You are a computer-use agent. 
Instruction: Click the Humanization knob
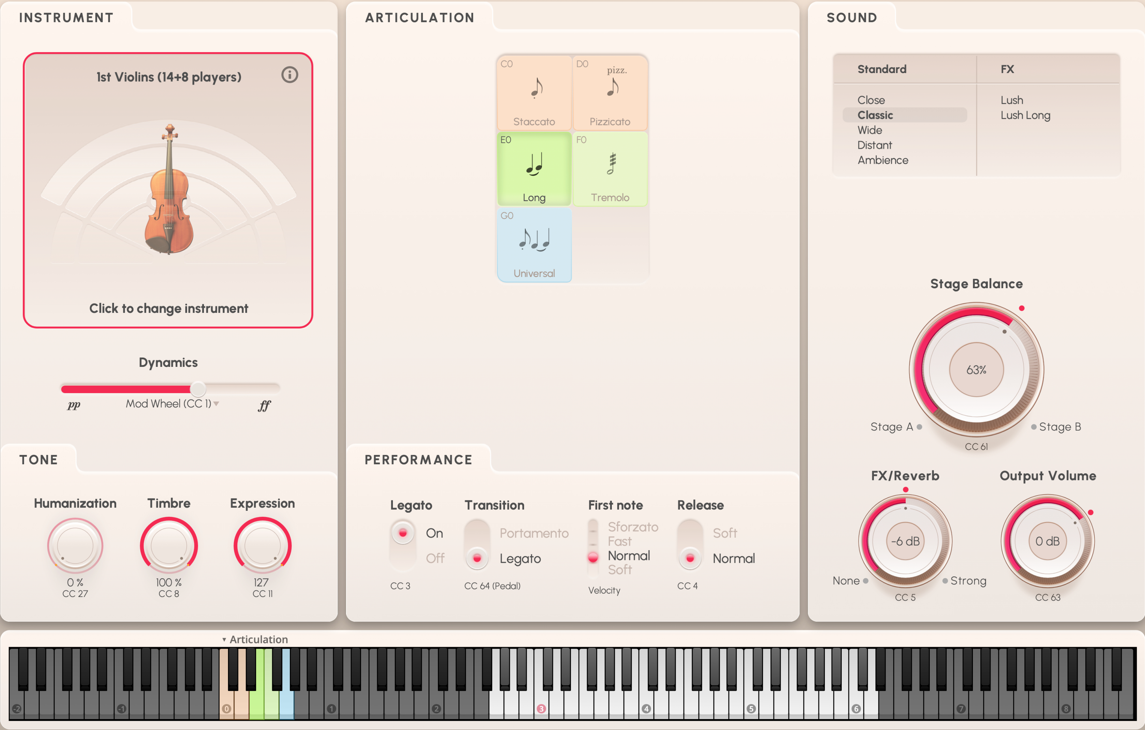point(75,545)
